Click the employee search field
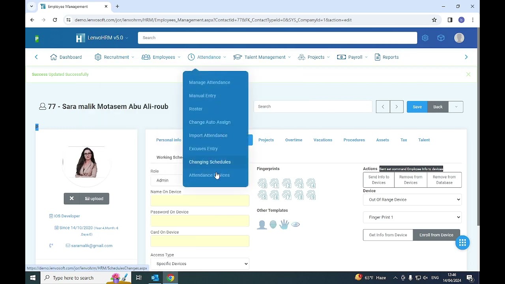505x284 pixels. 313,106
